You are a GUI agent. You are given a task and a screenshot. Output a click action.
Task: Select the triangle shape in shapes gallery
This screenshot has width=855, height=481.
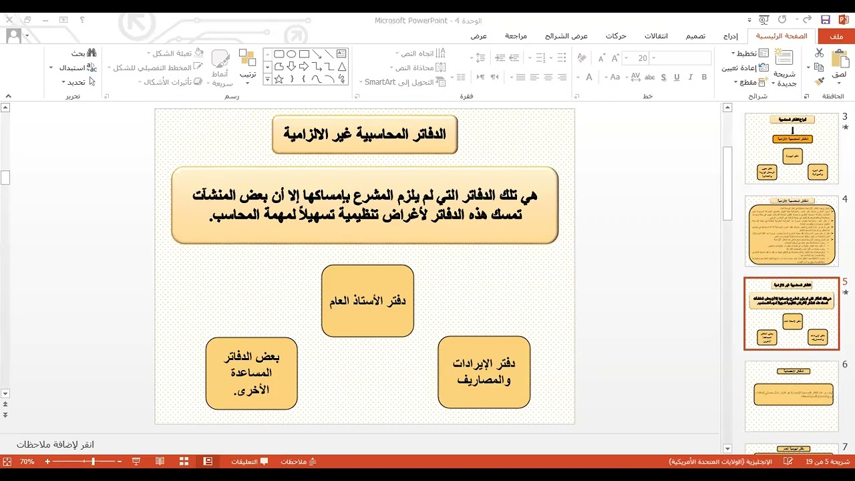341,67
